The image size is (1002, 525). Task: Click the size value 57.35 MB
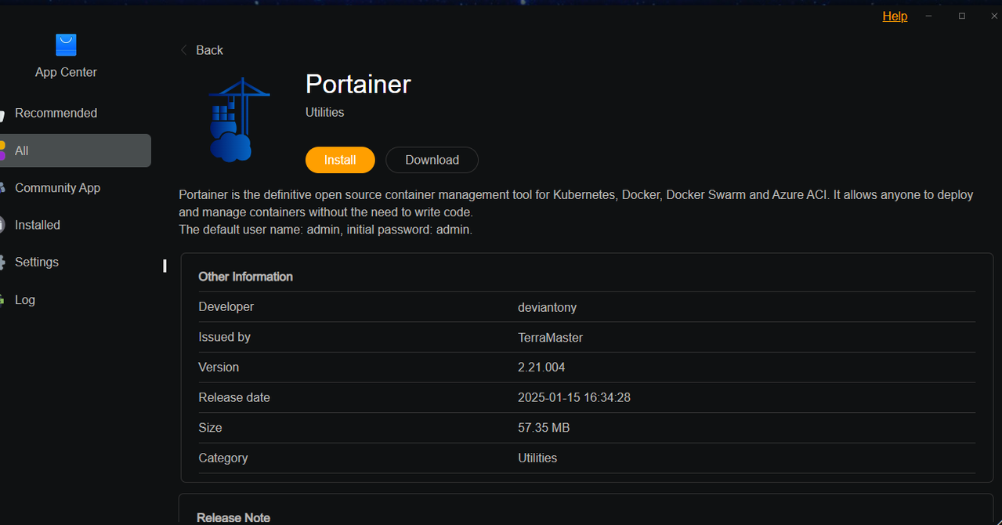tap(544, 428)
